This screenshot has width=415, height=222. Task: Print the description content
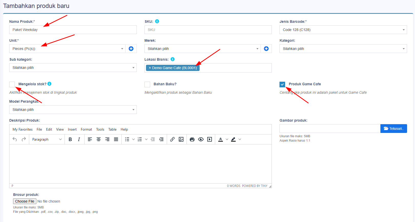(192, 139)
